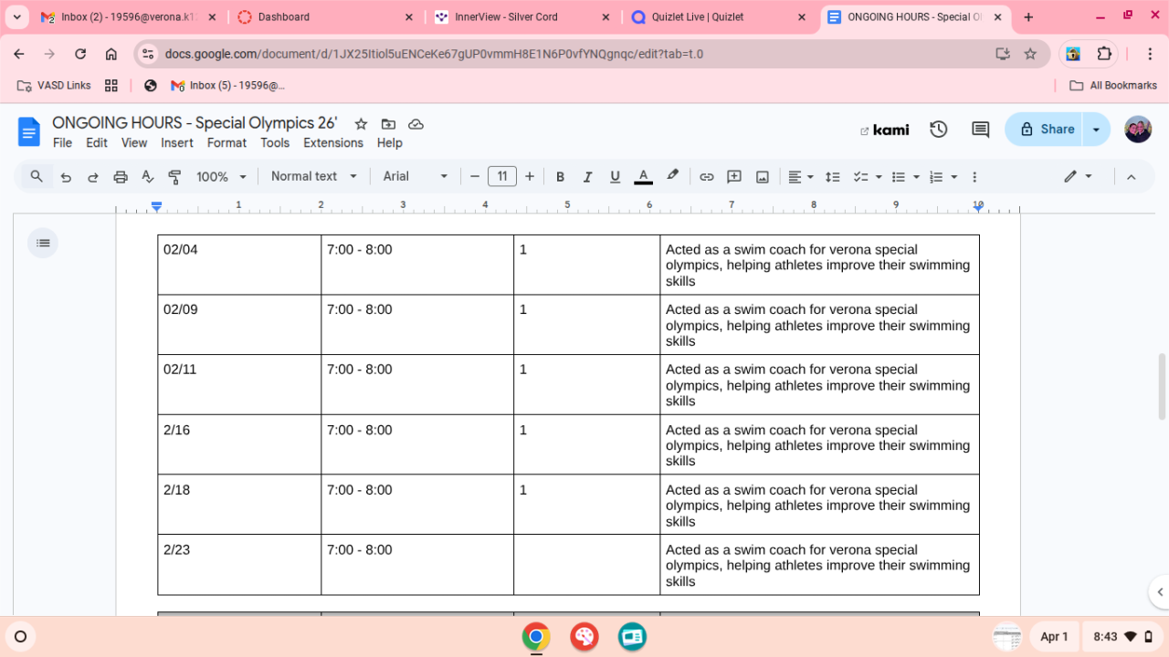Show the document outline icon
This screenshot has height=657, width=1169.
pos(42,243)
